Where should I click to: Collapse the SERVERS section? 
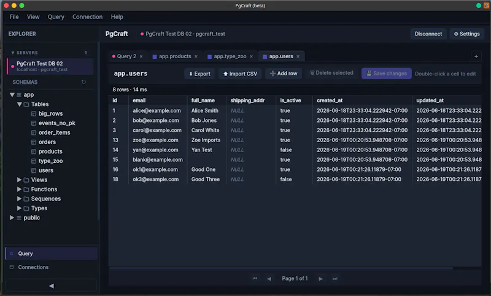click(x=13, y=53)
